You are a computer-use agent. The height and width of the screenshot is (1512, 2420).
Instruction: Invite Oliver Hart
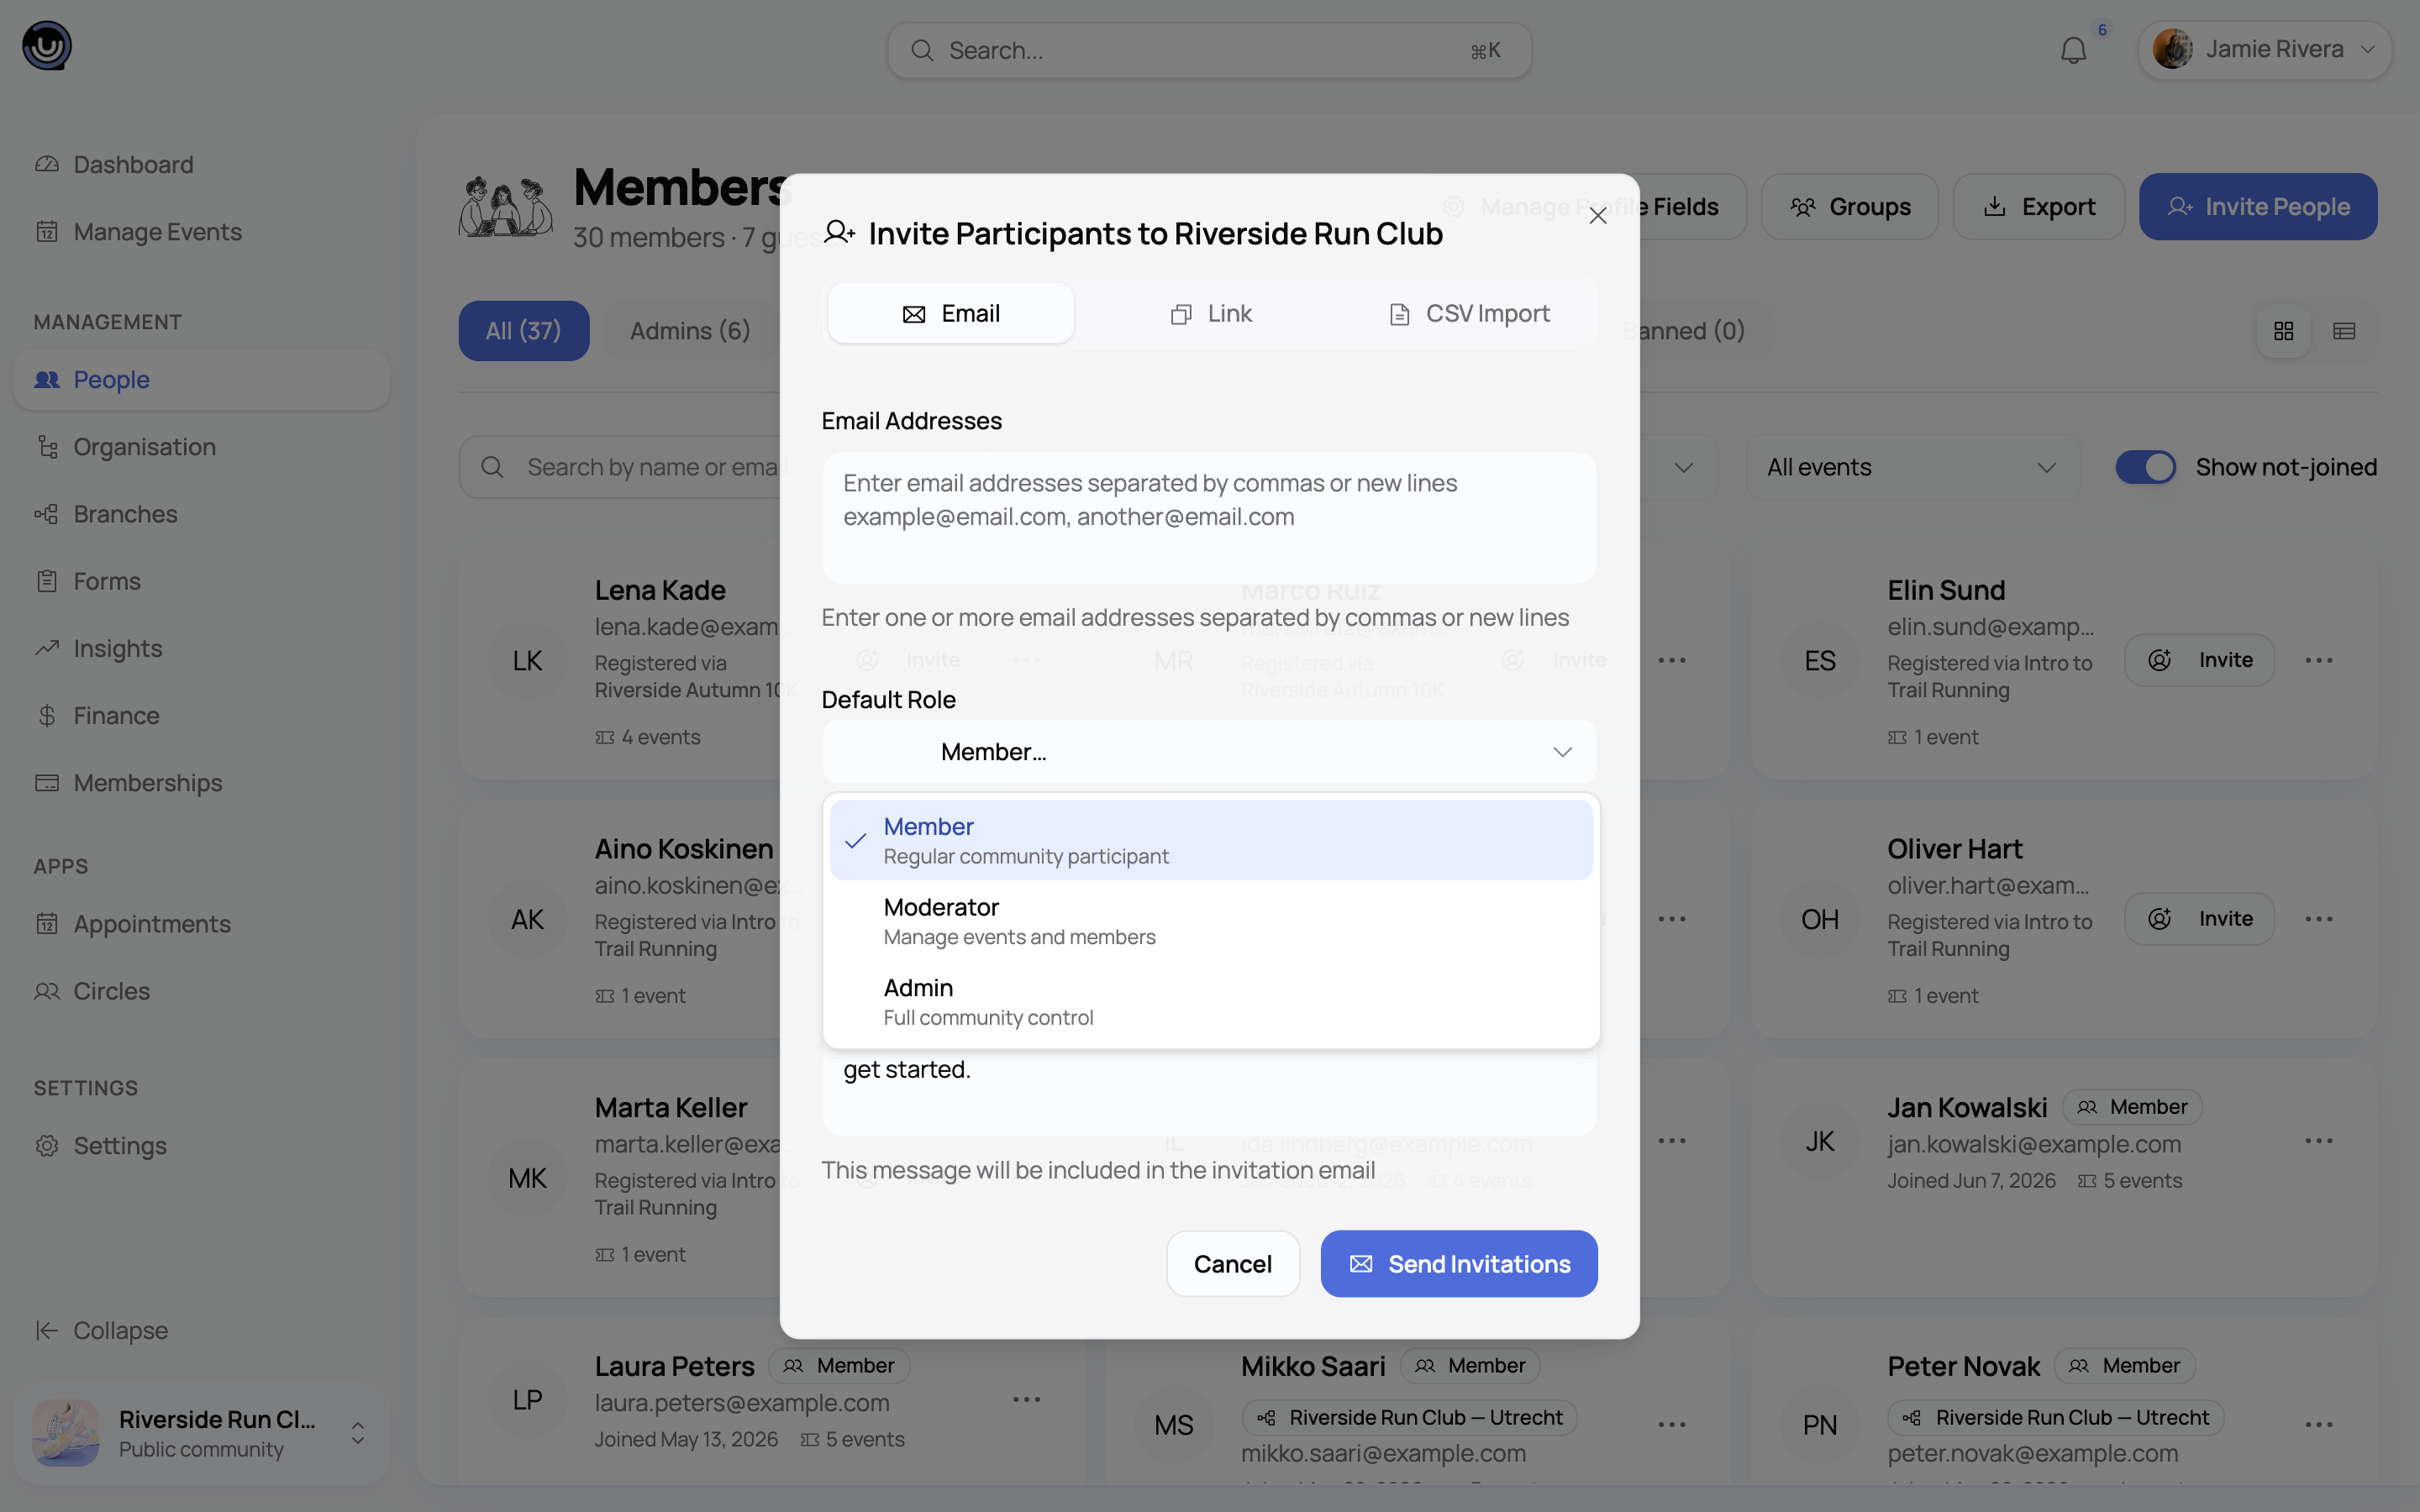tap(2199, 919)
